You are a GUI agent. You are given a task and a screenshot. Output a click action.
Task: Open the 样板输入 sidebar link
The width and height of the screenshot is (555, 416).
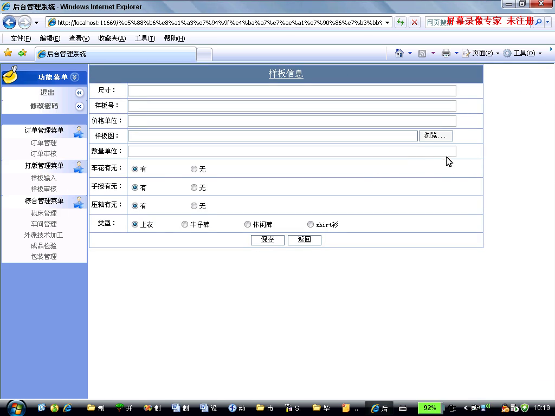pyautogui.click(x=43, y=178)
